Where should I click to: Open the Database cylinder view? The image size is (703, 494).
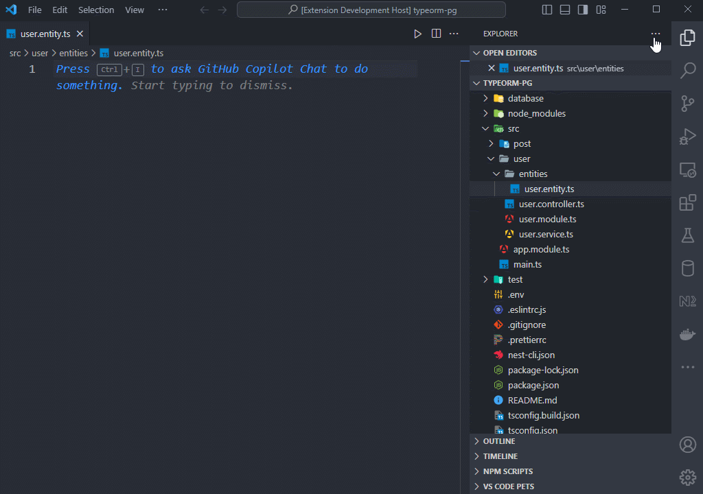coord(687,268)
